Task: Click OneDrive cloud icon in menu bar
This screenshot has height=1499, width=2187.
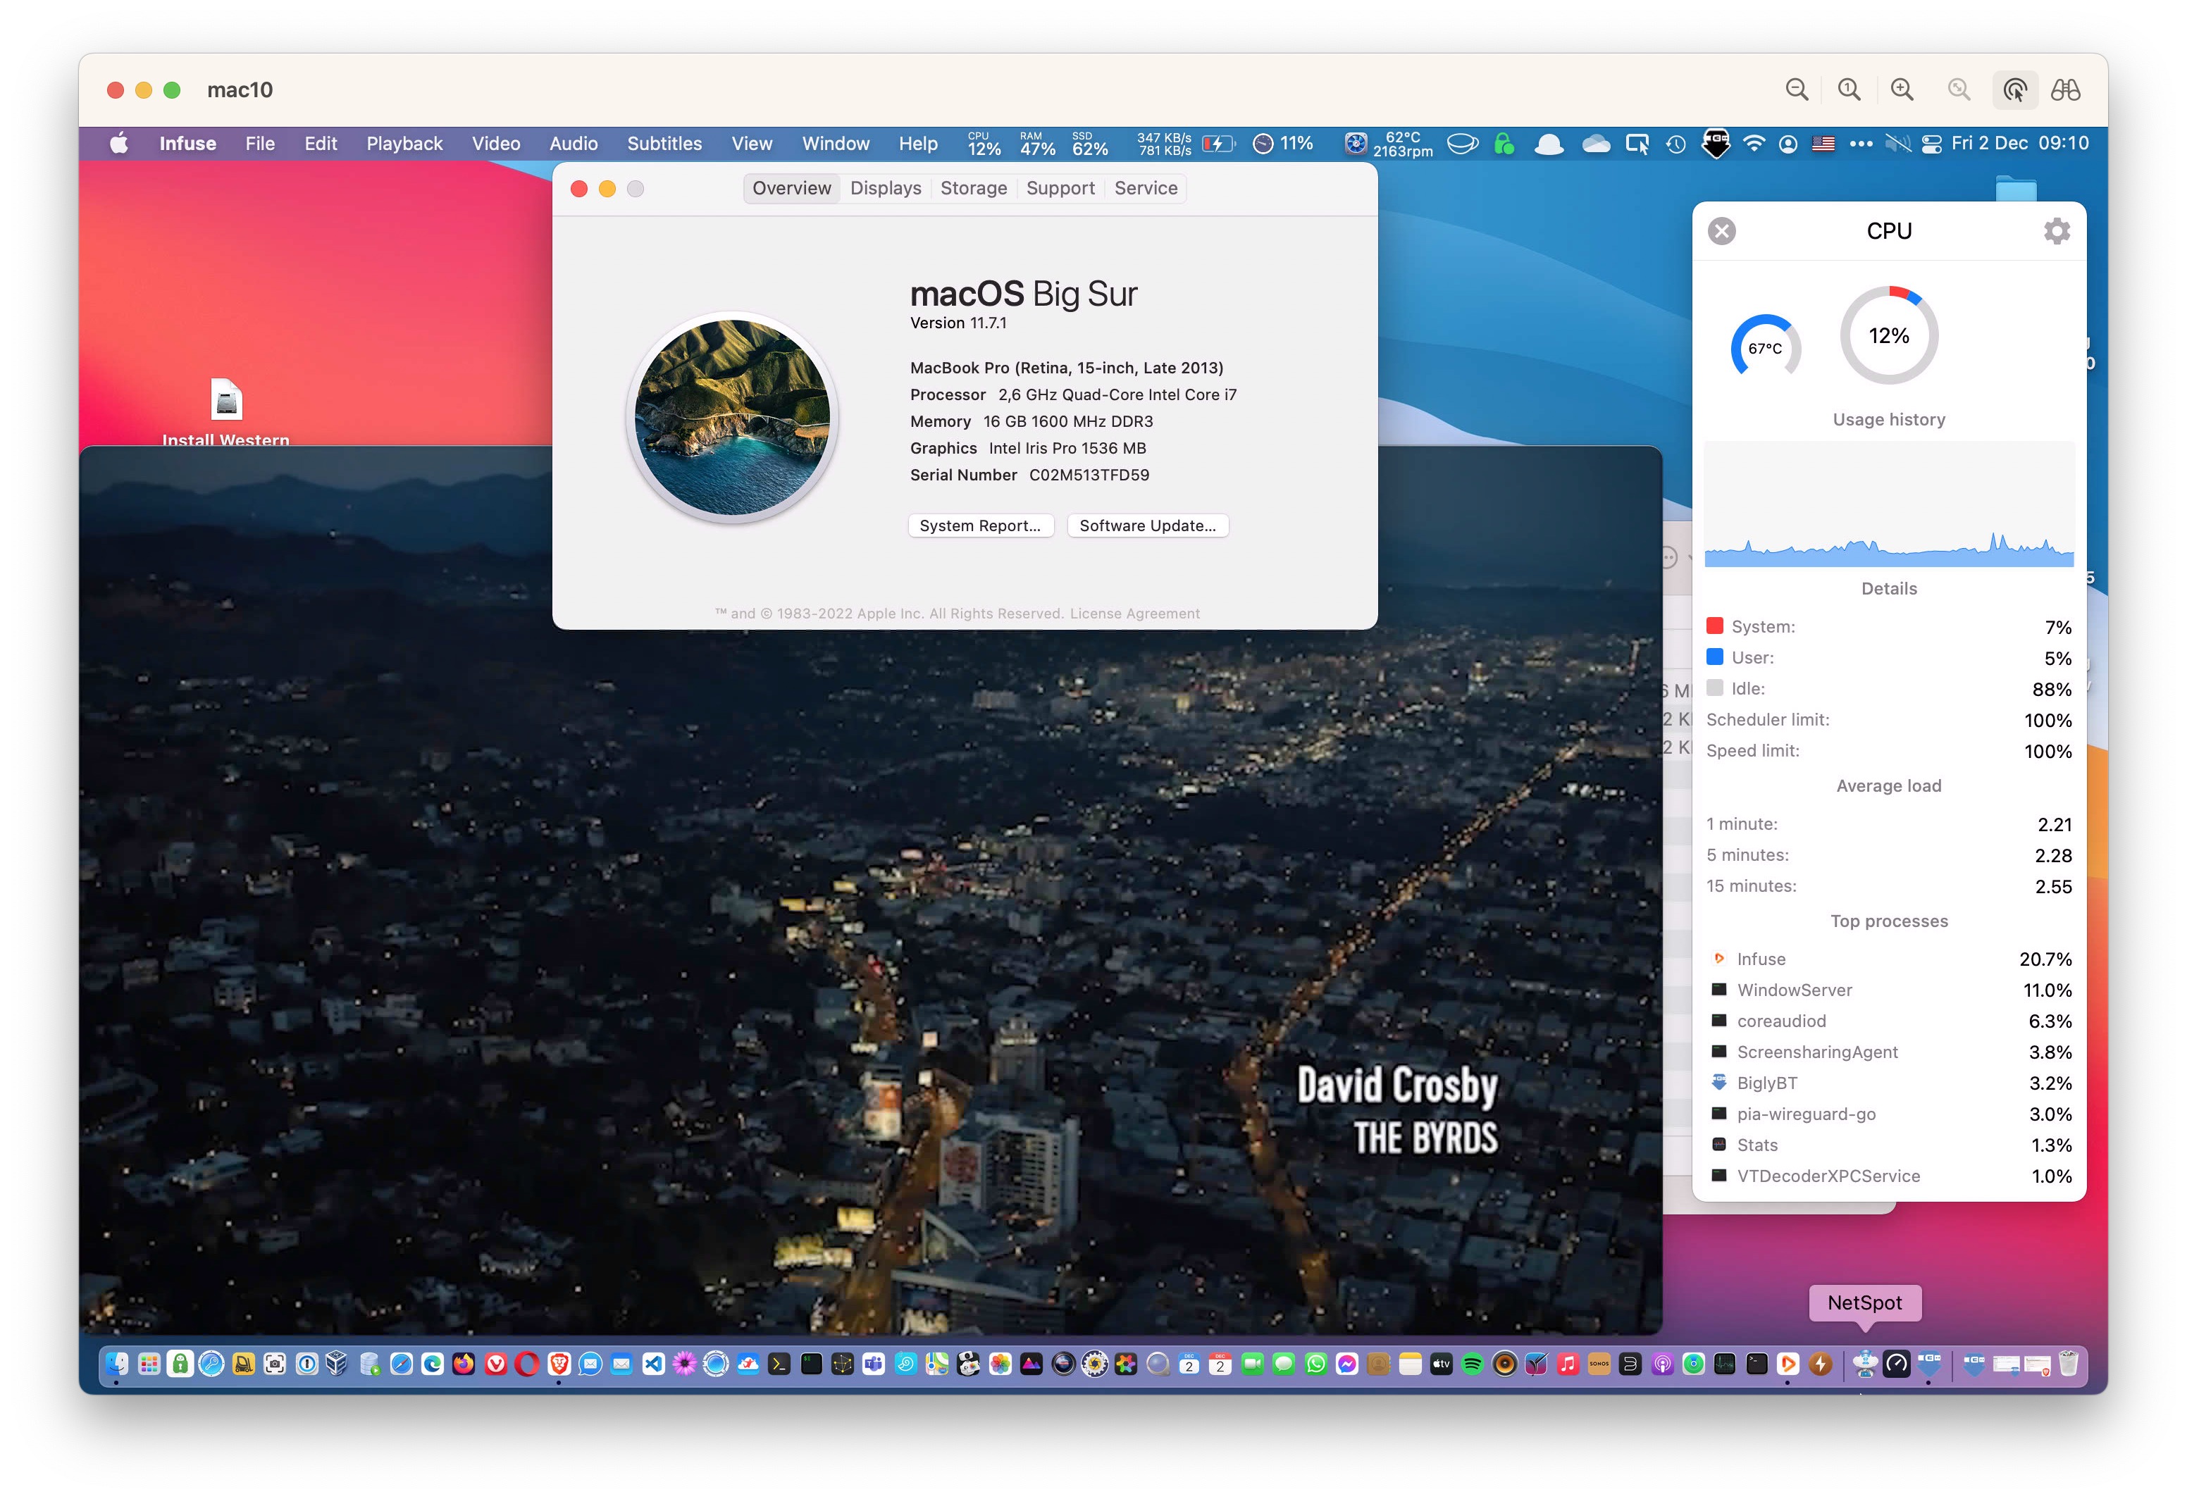Action: click(x=1596, y=144)
